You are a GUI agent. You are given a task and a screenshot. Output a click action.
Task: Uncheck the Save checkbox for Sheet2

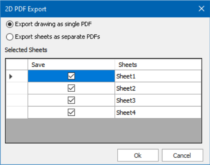point(71,88)
